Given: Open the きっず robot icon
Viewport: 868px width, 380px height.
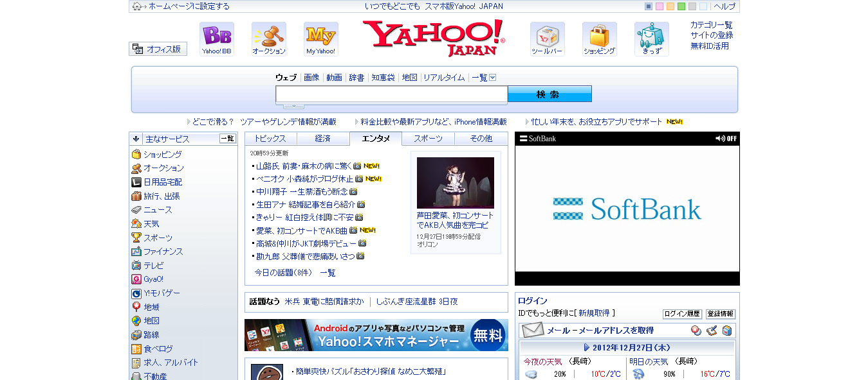Looking at the screenshot, I should pos(652,39).
